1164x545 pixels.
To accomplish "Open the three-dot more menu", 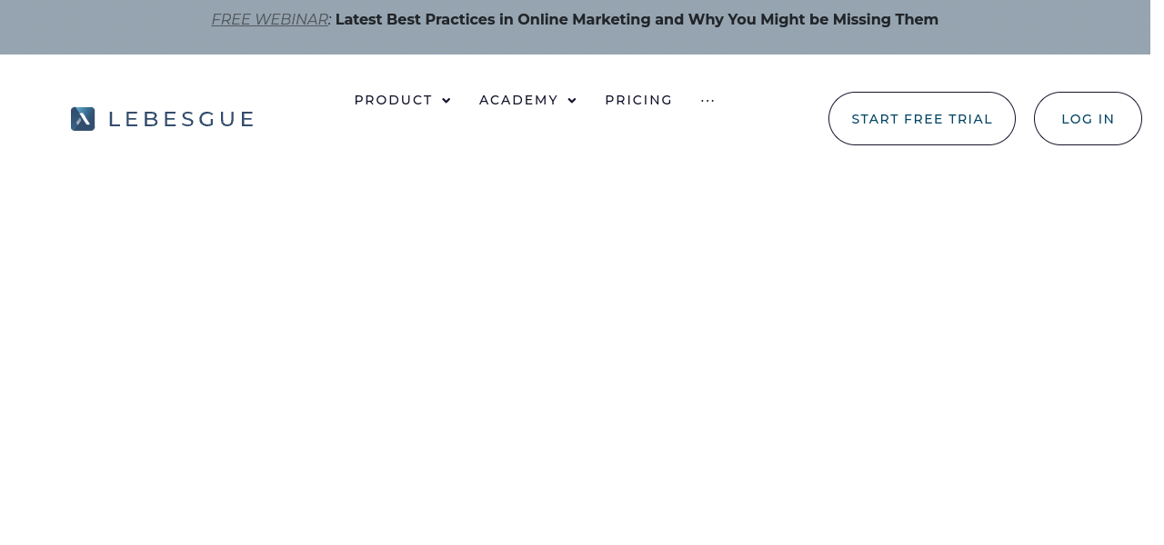I will click(707, 101).
